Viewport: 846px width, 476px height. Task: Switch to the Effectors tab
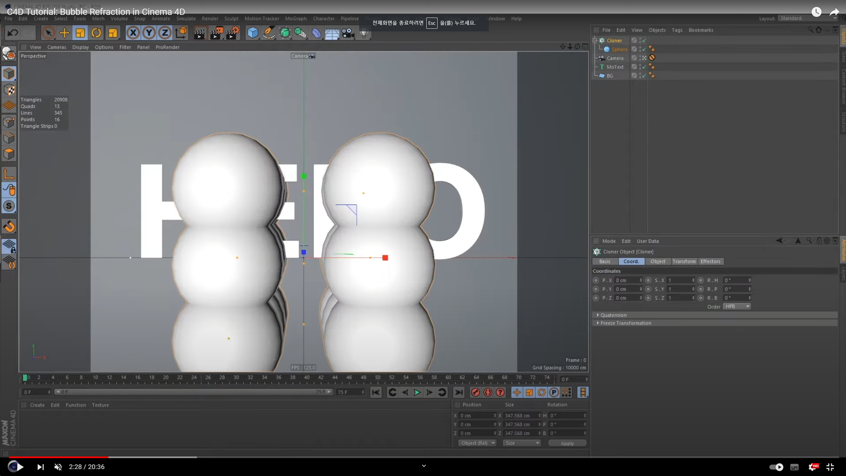pyautogui.click(x=710, y=261)
